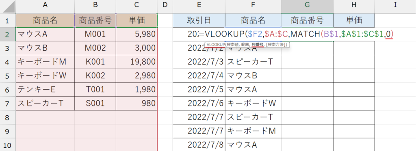The image size is (416, 151).
Task: Select the テンキーE cell
Action: coord(45,90)
